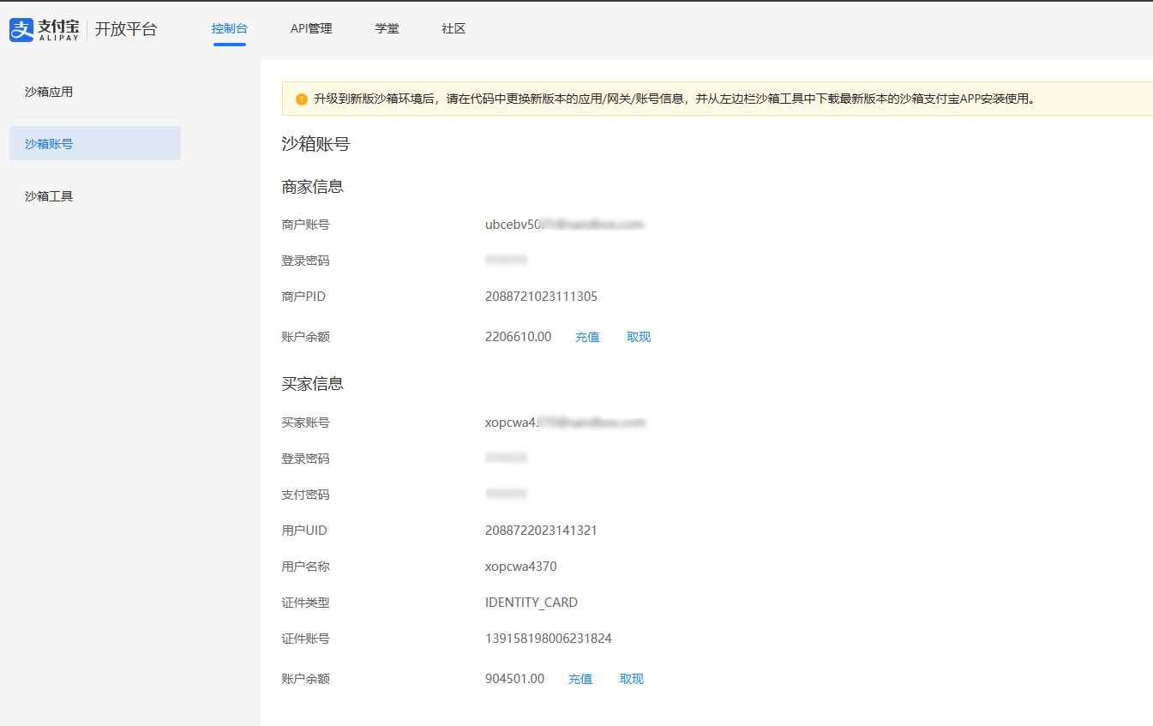Screen dimensions: 1153x726
Task: Click the orange warning icon in notice banner
Action: tap(302, 99)
